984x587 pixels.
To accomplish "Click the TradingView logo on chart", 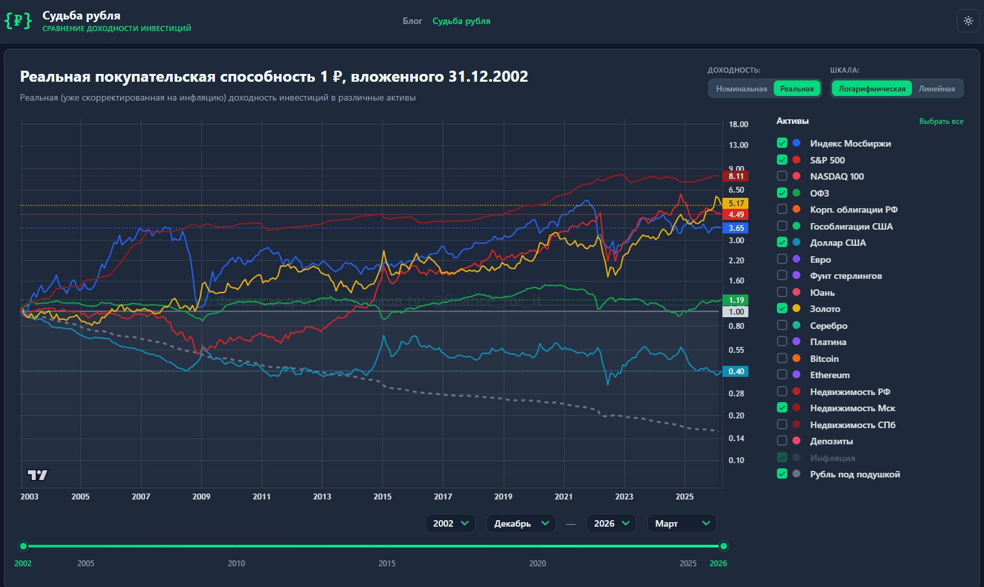I will [x=38, y=475].
